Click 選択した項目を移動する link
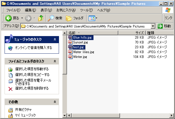The image size is (175, 119). point(32,69)
